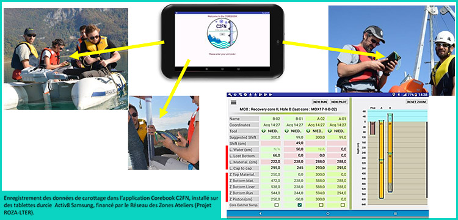
Task: Check Core Catcher Samp. box for A-01
Action: [343, 205]
